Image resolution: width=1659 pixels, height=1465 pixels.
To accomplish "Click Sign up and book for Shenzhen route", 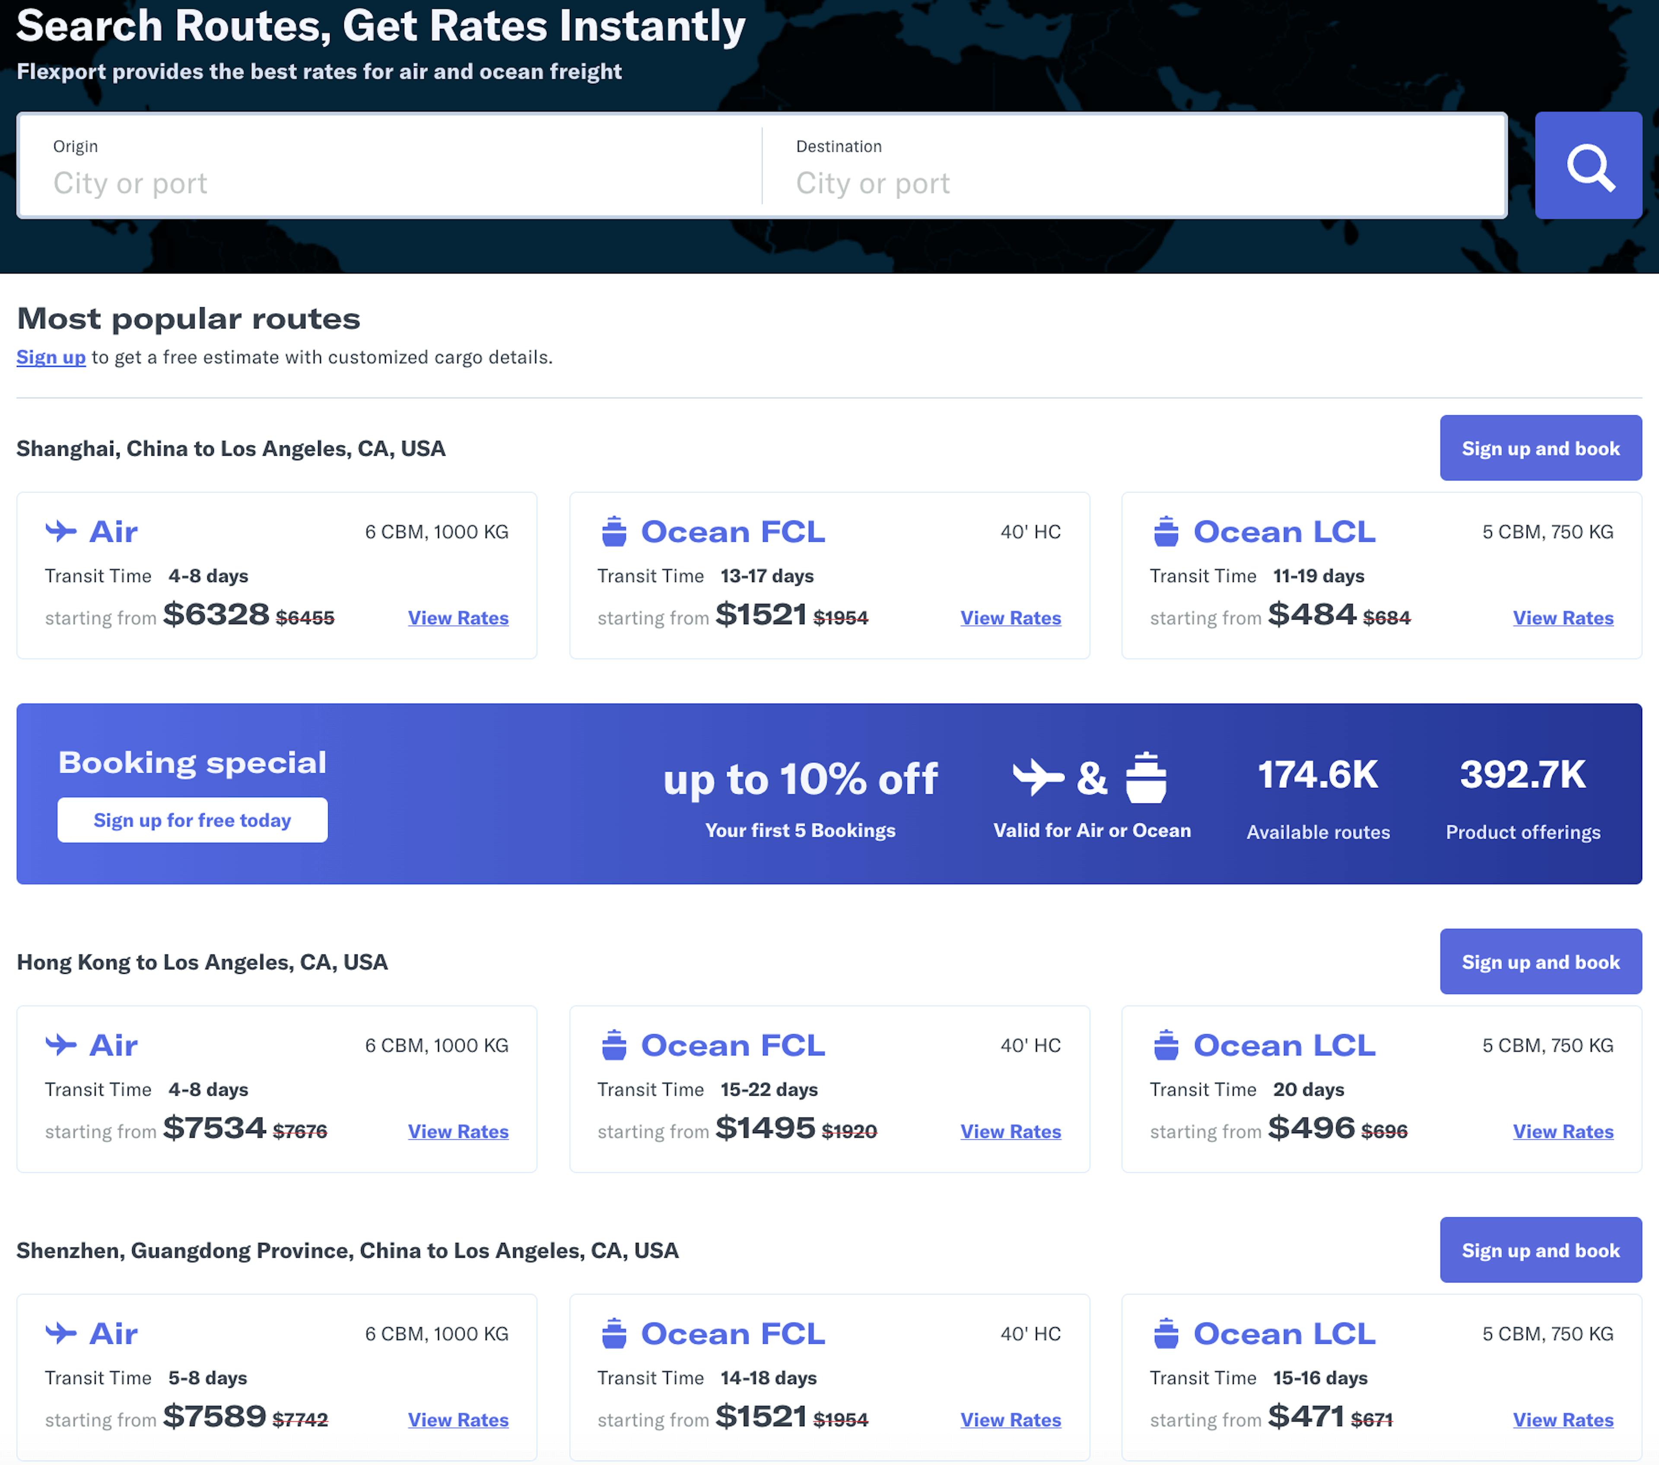I will pos(1541,1250).
